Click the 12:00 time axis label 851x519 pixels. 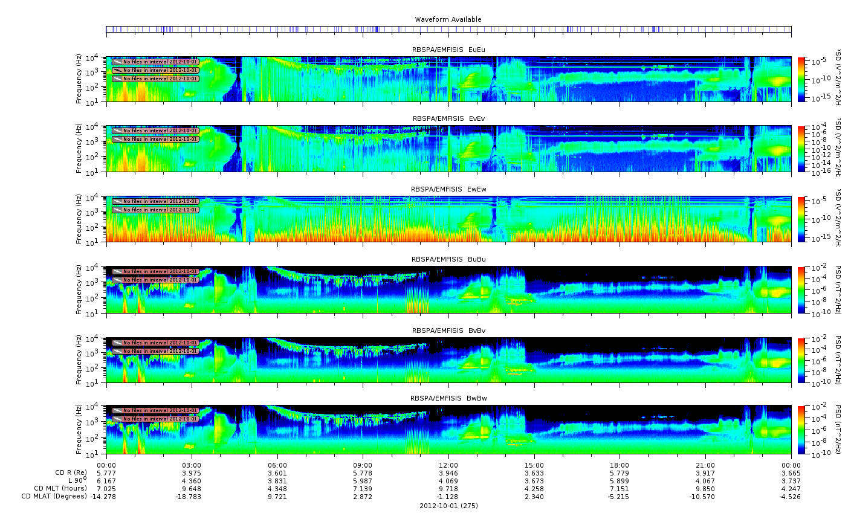tap(448, 465)
